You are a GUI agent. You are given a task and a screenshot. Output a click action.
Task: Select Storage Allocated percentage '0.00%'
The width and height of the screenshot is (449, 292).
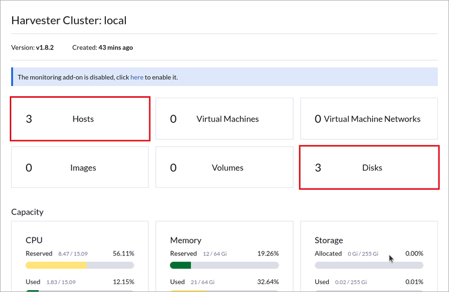[414, 253]
